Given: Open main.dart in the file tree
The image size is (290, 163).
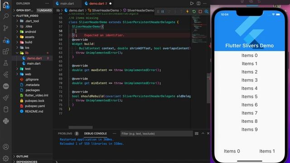Looking at the screenshot, I should (33, 63).
